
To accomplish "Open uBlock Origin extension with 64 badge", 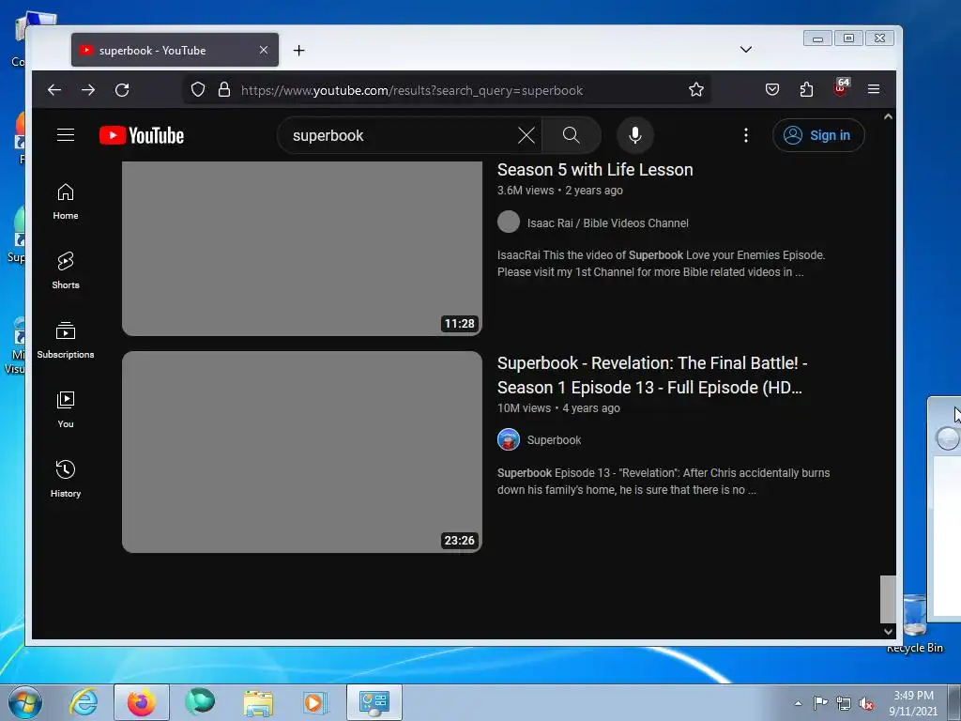I will pyautogui.click(x=841, y=87).
